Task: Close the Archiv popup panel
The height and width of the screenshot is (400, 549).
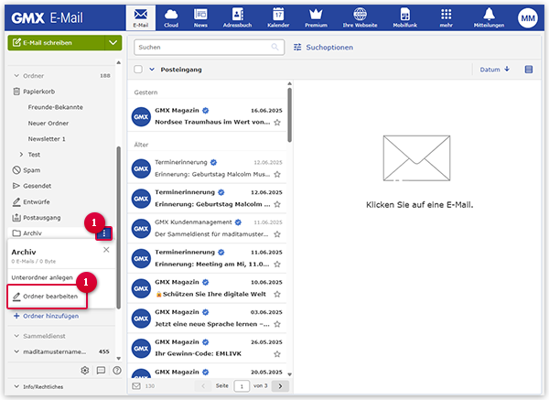Action: 106,250
